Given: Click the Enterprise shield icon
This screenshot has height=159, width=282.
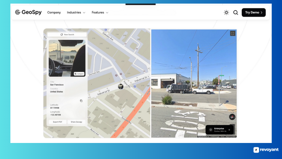Looking at the screenshot, I should [211, 130].
